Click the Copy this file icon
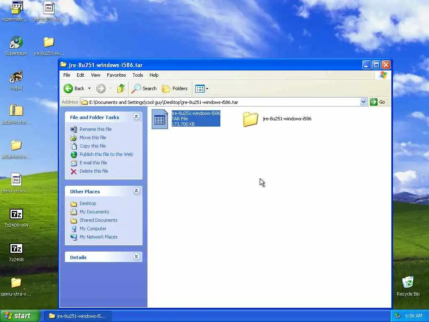Viewport: 429px width, 322px height. point(74,146)
